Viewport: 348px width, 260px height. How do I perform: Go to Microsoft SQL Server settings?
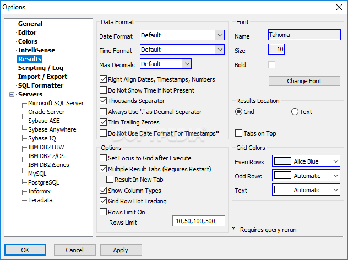(x=56, y=103)
